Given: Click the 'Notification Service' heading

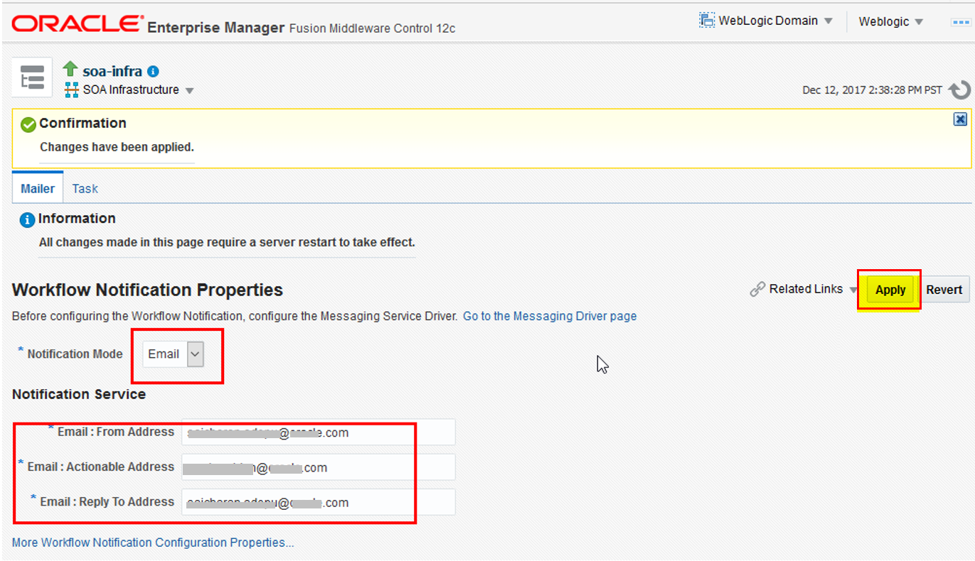Looking at the screenshot, I should tap(79, 394).
